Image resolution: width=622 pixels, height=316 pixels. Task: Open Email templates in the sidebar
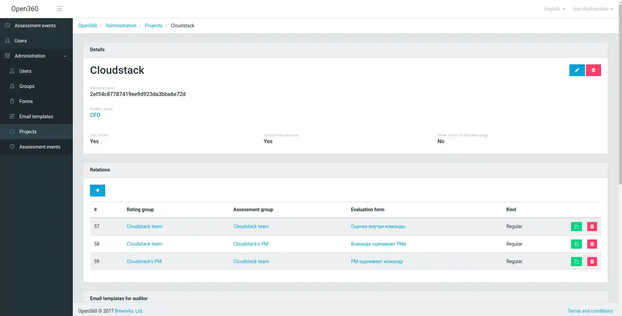coord(36,117)
